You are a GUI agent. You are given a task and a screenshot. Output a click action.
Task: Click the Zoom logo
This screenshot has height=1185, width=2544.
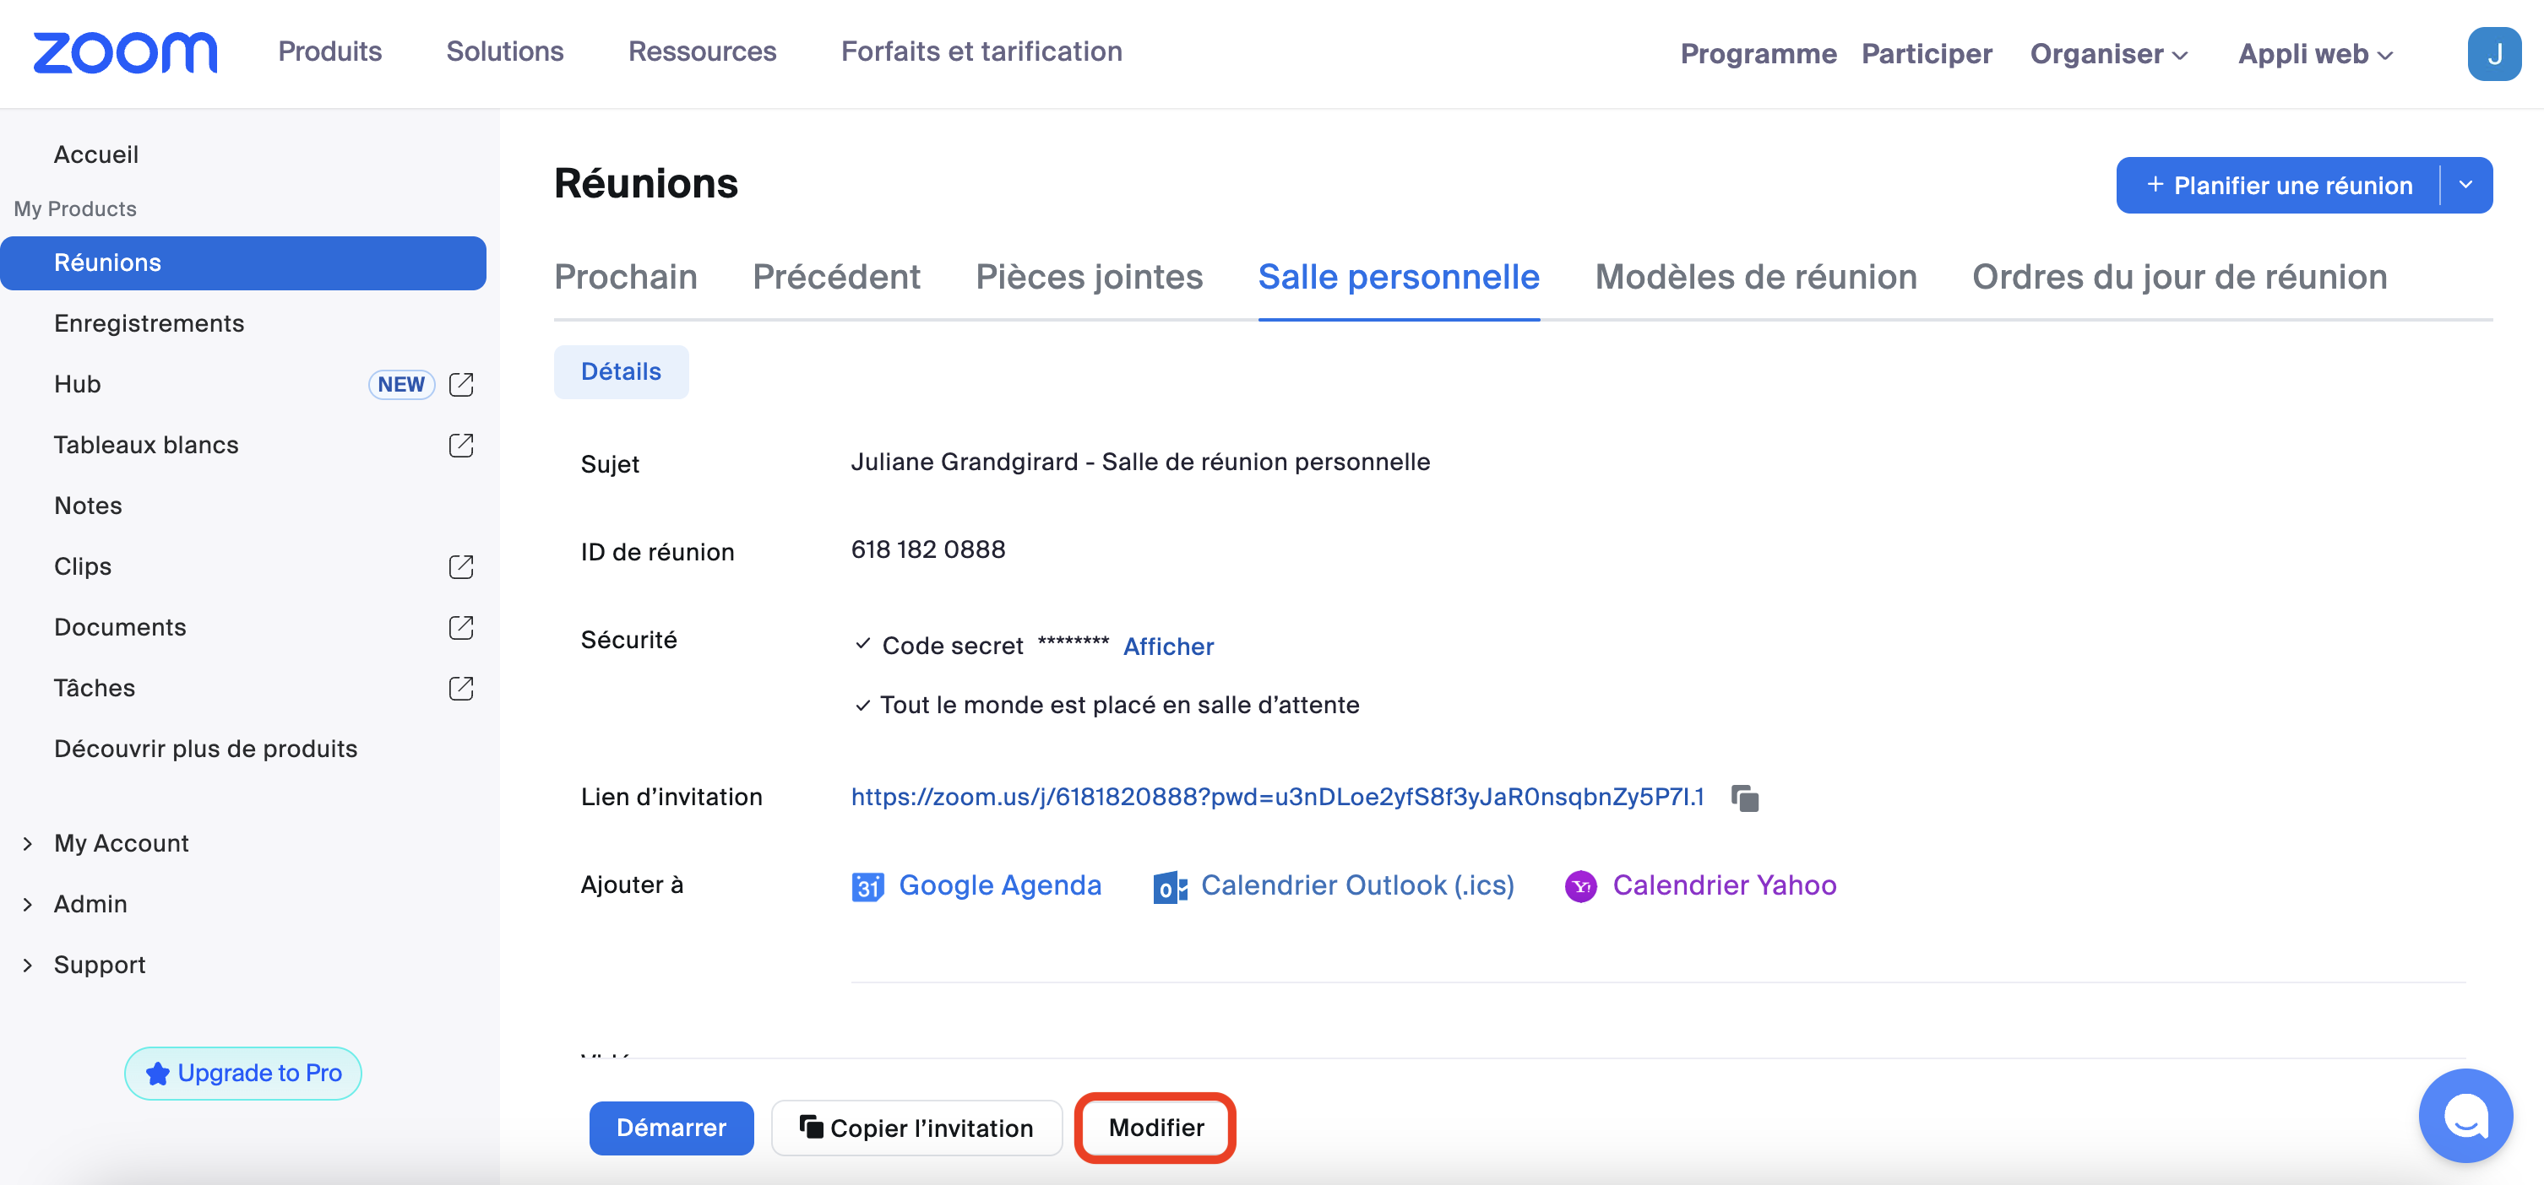coord(125,52)
